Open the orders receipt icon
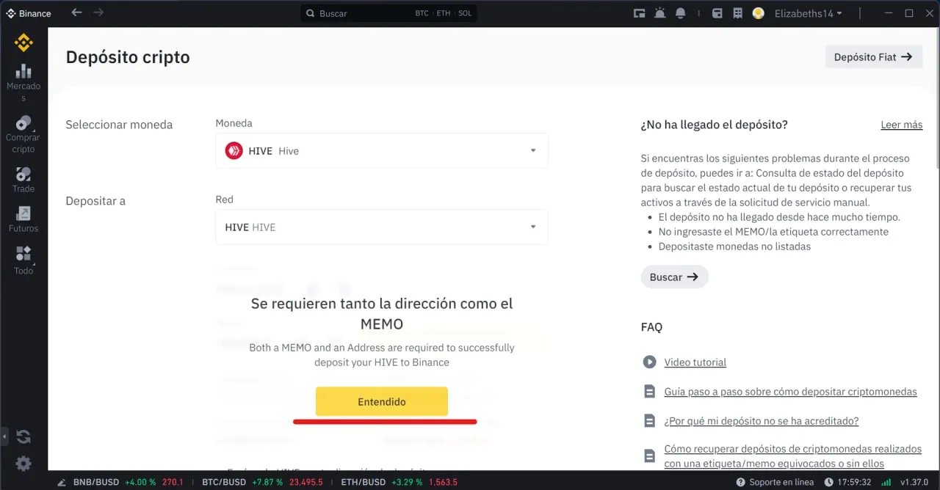This screenshot has width=940, height=490. tap(737, 13)
